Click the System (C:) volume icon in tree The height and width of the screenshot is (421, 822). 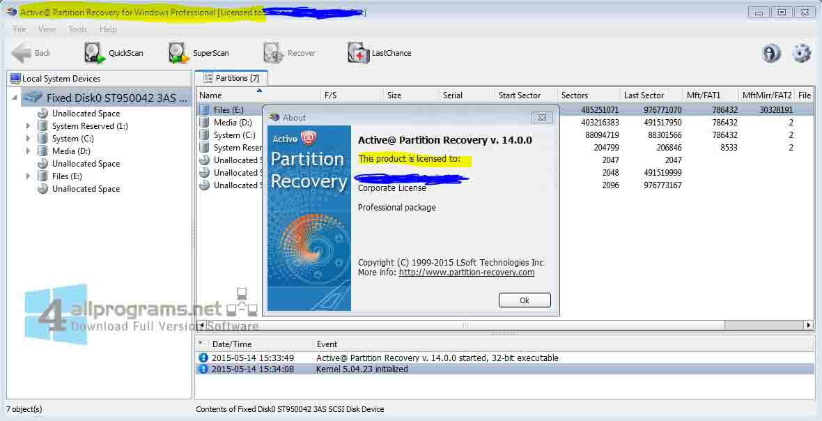pyautogui.click(x=42, y=139)
